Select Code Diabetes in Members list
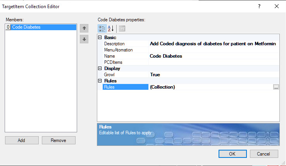 (26, 27)
